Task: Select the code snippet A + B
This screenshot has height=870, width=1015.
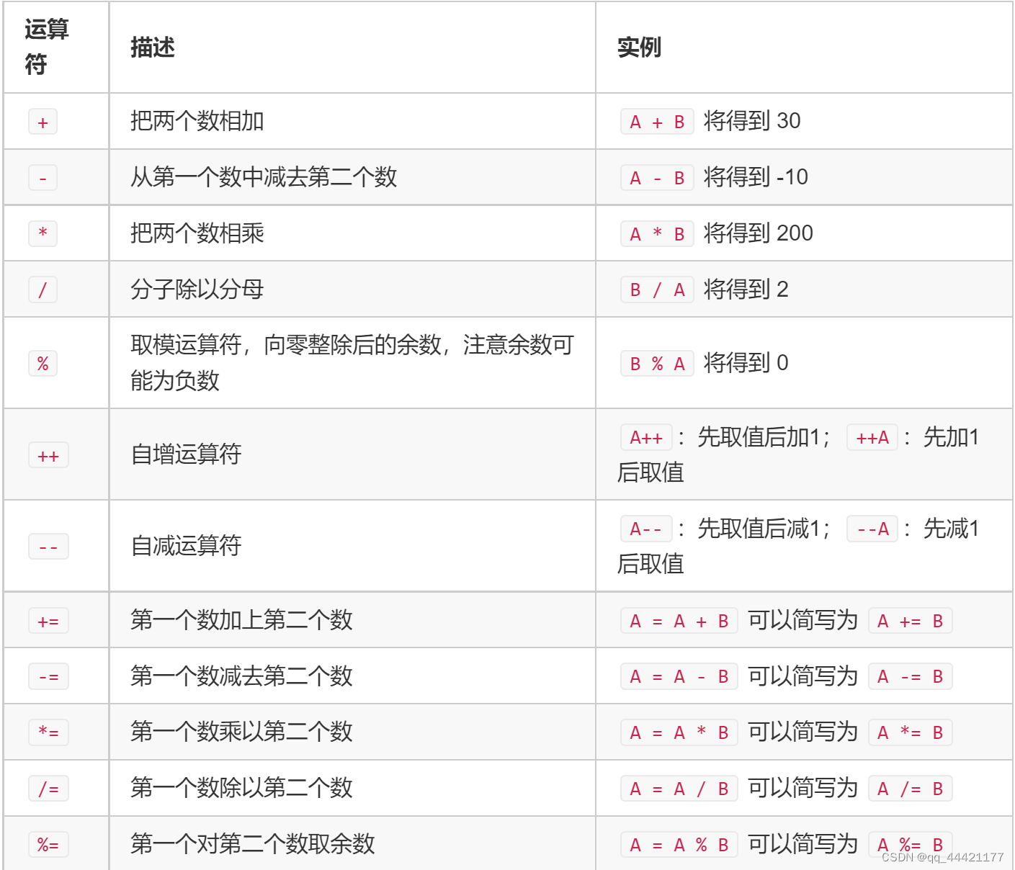Action: click(656, 122)
